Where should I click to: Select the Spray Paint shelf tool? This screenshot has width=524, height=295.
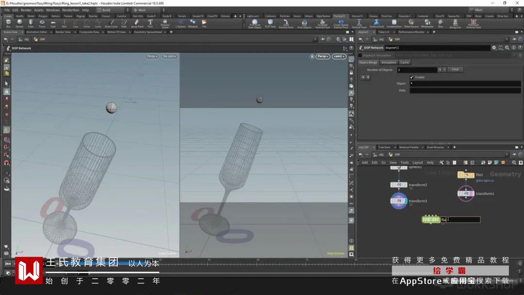point(137,23)
